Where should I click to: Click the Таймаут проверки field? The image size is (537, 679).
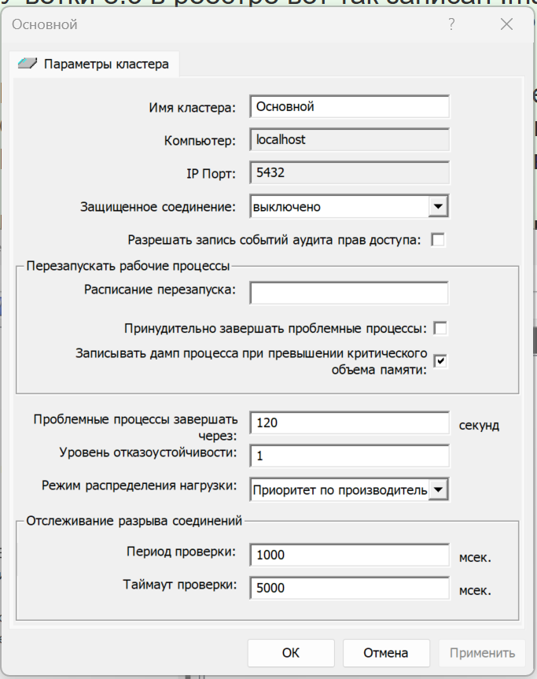pyautogui.click(x=349, y=587)
